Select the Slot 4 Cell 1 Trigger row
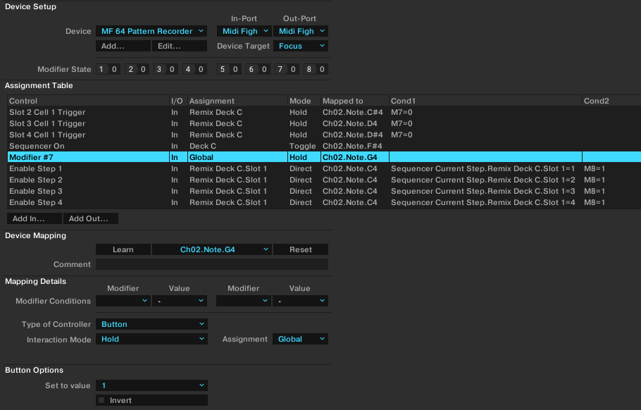Viewport: 641px width, 410px height. 324,135
